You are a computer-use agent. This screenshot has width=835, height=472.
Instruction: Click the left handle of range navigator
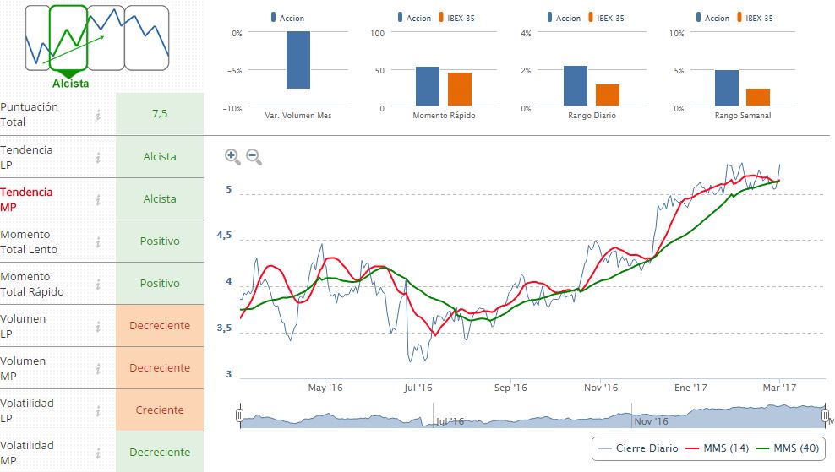(x=240, y=415)
